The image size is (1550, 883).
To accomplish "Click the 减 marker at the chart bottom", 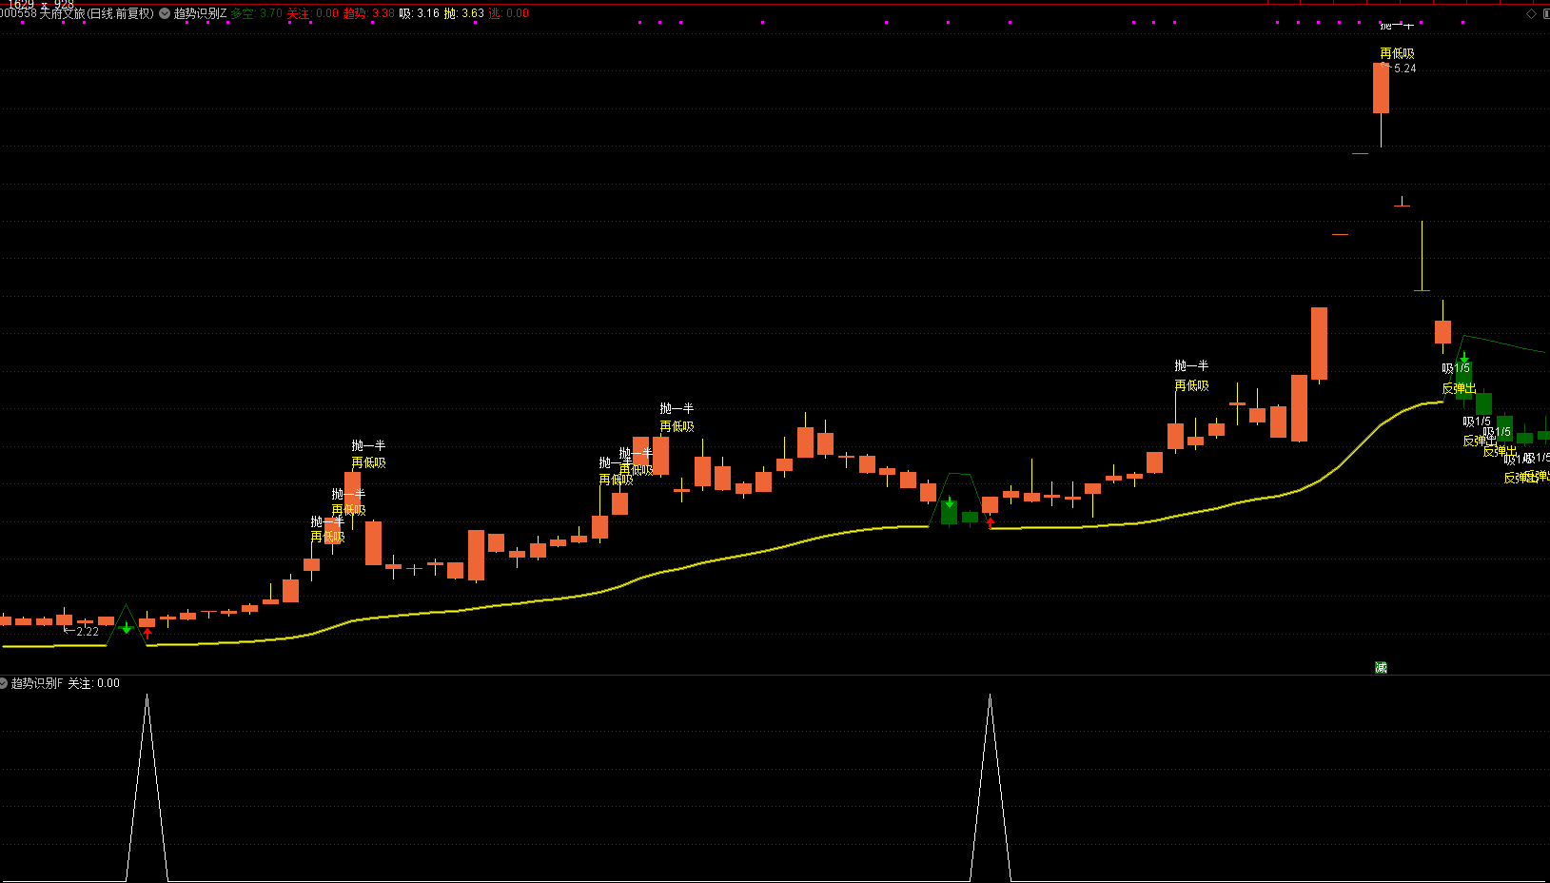I will pos(1381,668).
